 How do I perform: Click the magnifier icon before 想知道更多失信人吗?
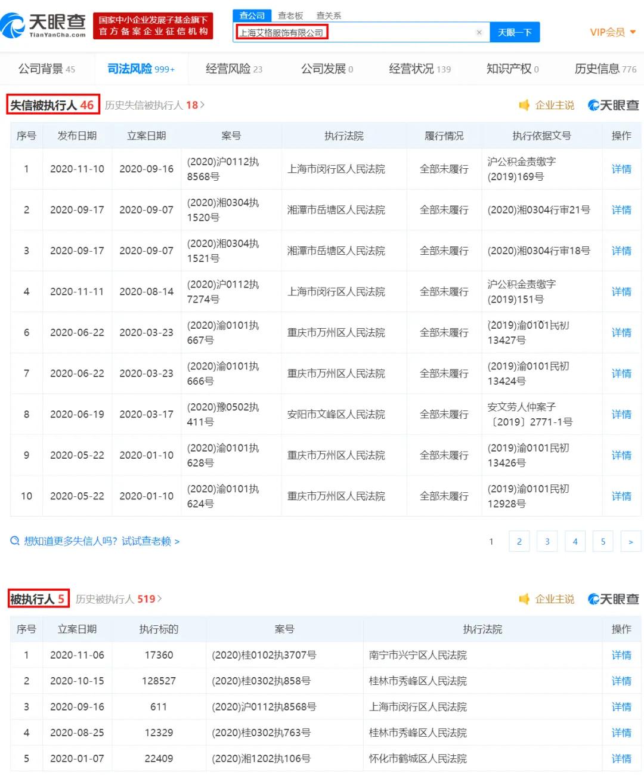(14, 541)
